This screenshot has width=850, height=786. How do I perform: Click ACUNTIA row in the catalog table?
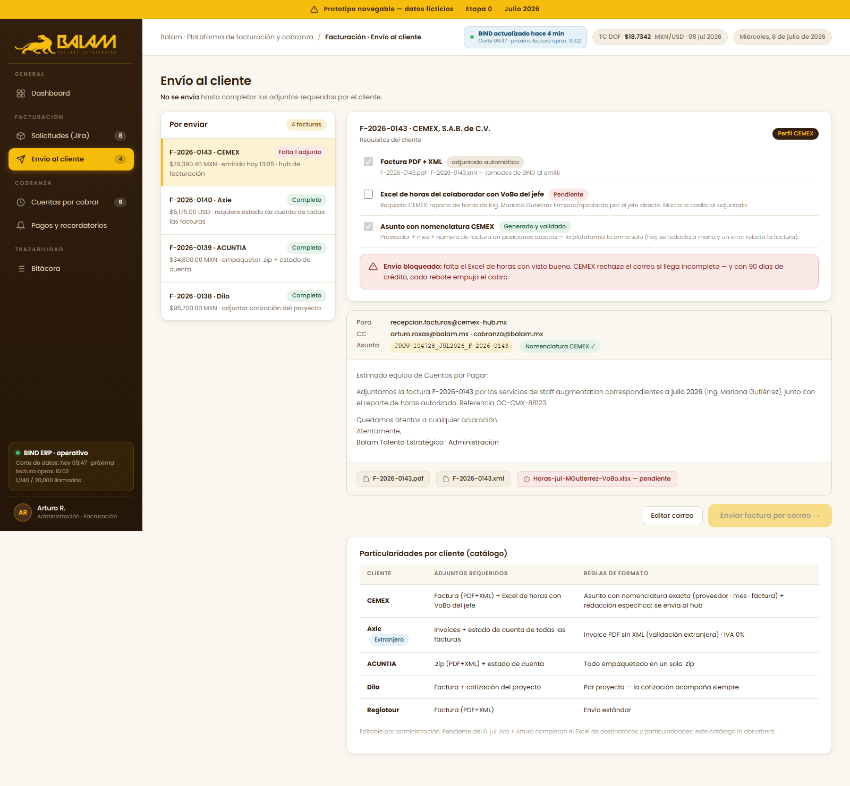(589, 664)
